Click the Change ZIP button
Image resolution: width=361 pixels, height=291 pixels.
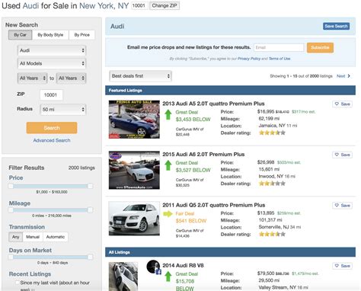165,5
